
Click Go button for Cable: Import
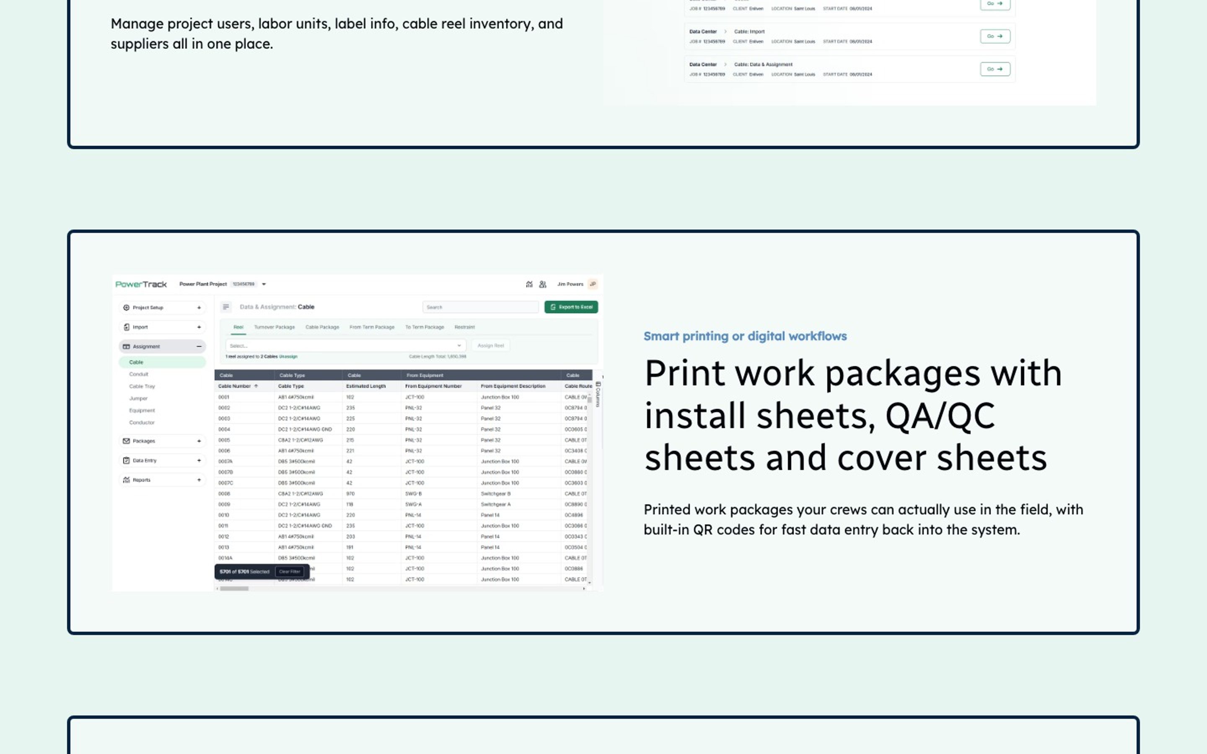pos(995,36)
